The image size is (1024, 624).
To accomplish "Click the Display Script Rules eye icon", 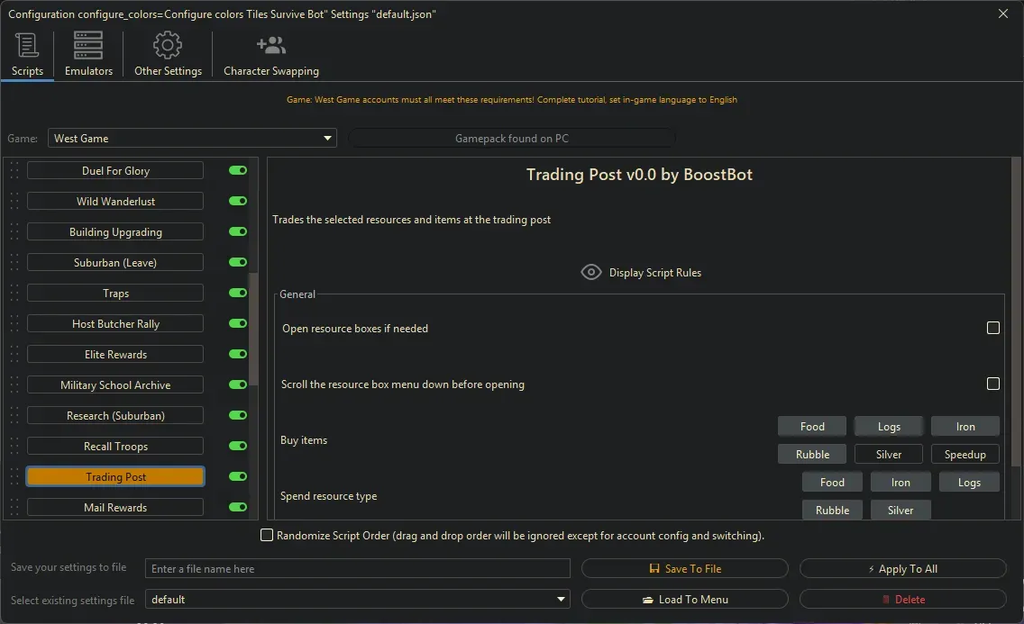I will pyautogui.click(x=591, y=271).
